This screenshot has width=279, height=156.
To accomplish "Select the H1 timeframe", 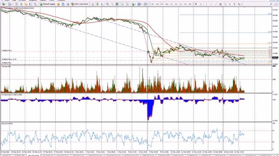I will tap(171, 4).
